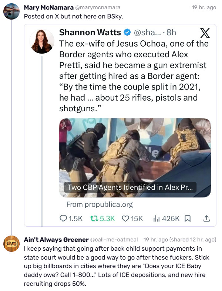Image resolution: width=222 pixels, height=291 pixels.
Task: Open the CBP agents article image
Action: tap(135, 158)
